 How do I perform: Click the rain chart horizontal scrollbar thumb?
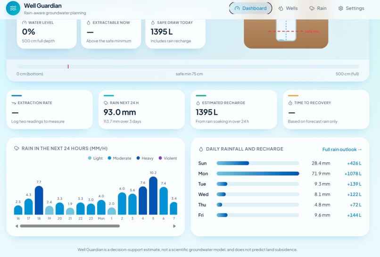[x=70, y=226]
